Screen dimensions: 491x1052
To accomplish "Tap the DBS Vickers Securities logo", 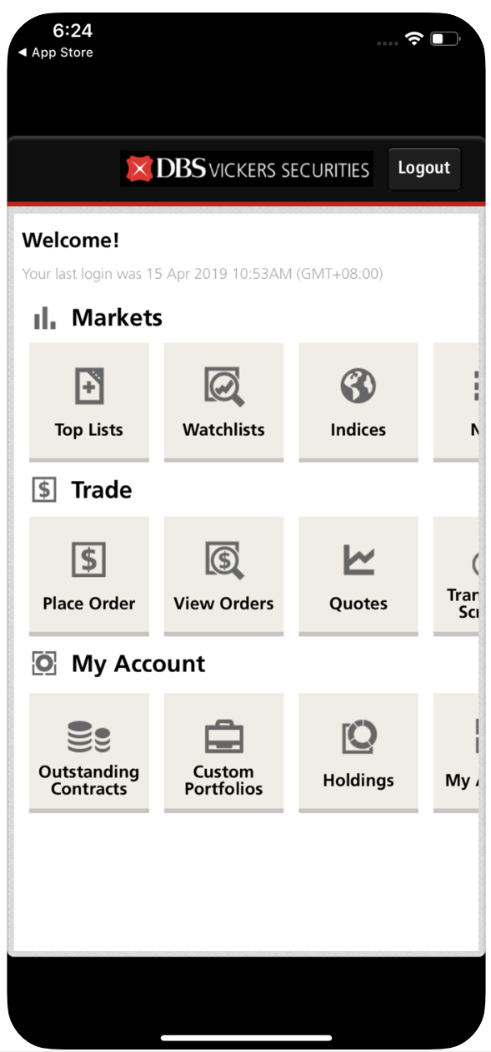I will coord(247,169).
